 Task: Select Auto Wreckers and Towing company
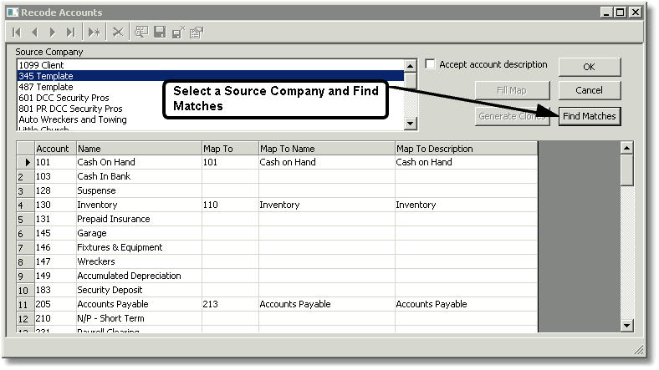[210, 119]
